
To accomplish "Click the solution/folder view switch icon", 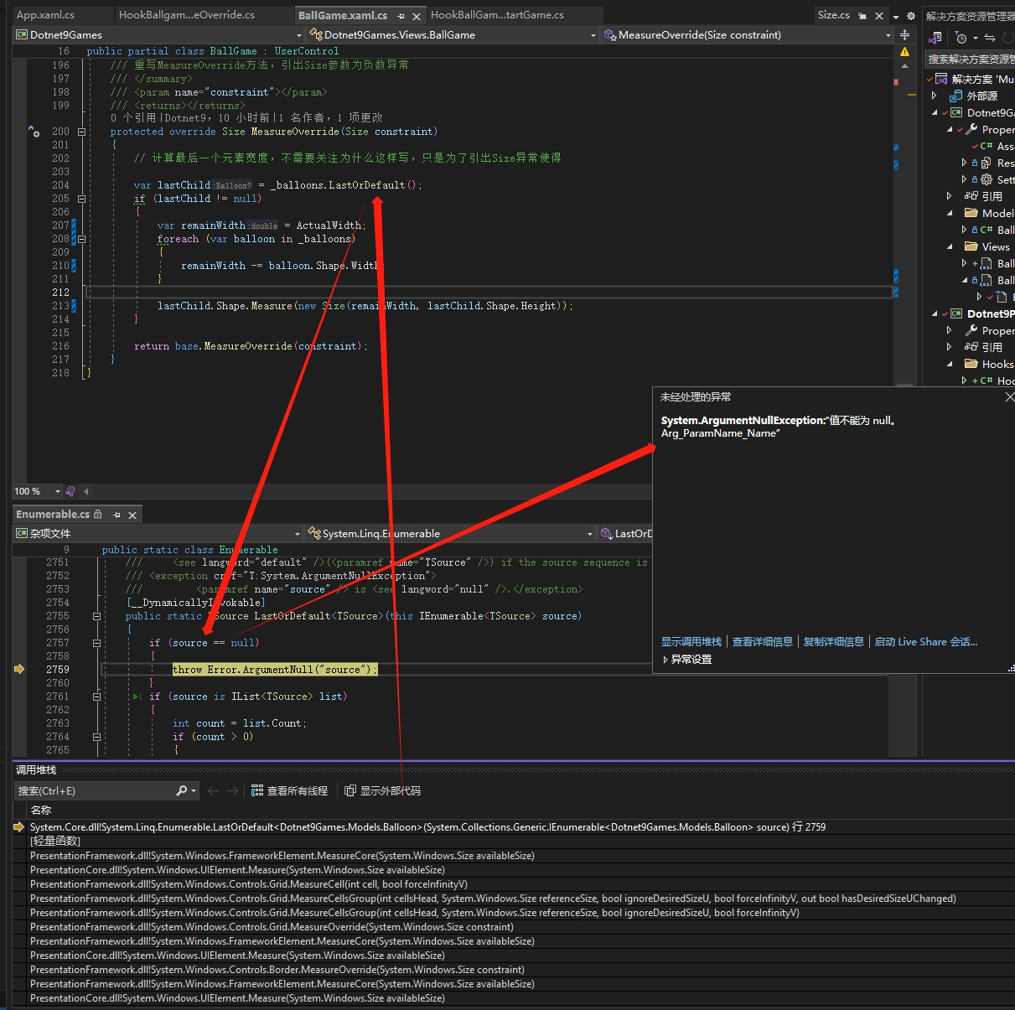I will tap(937, 38).
